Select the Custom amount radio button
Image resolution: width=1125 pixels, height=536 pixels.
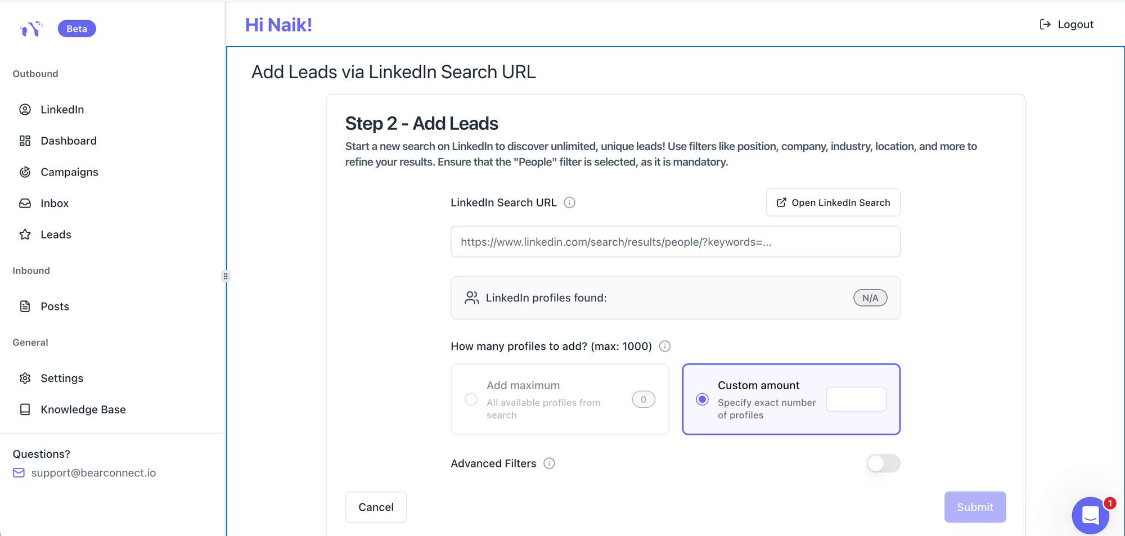tap(702, 399)
